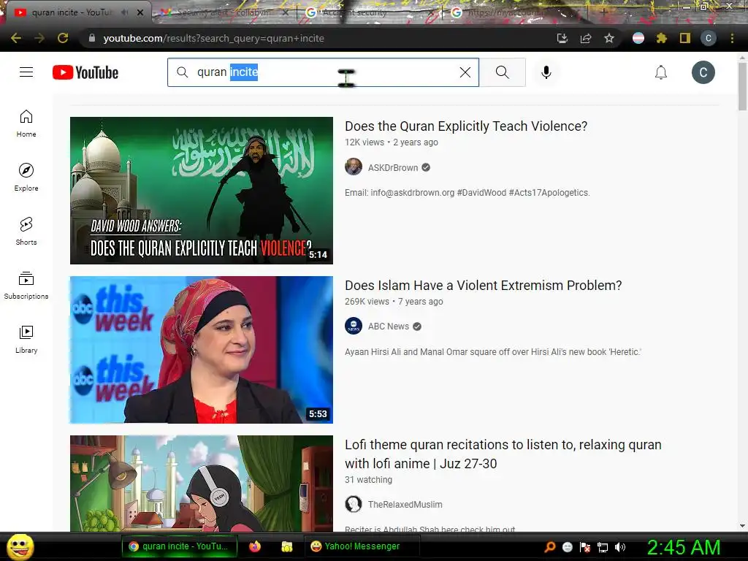Open the Start menu smiley button

click(x=20, y=546)
